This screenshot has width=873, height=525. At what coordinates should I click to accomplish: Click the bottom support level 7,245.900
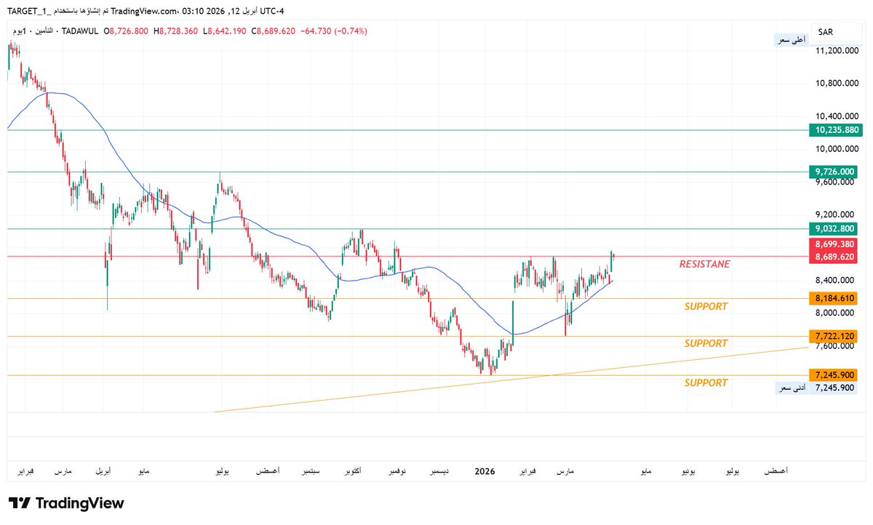pos(834,374)
